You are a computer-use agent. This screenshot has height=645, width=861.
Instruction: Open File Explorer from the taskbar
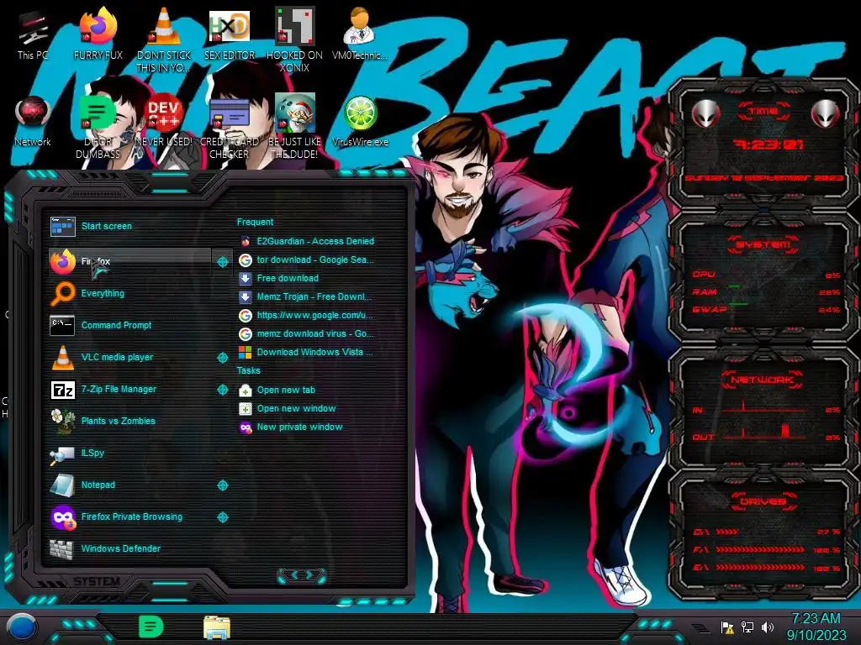216,627
